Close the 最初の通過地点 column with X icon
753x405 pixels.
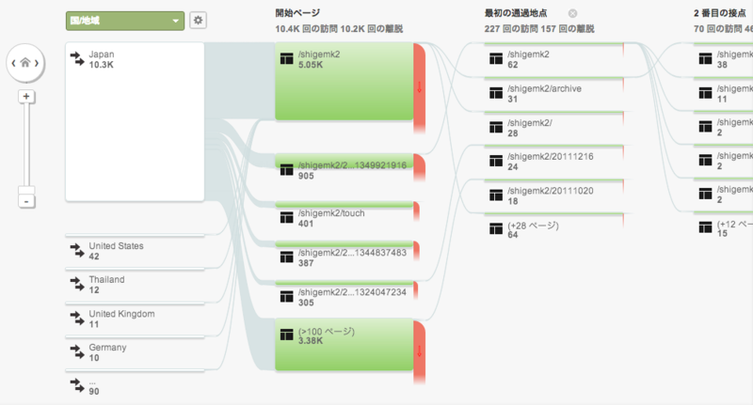click(x=572, y=13)
